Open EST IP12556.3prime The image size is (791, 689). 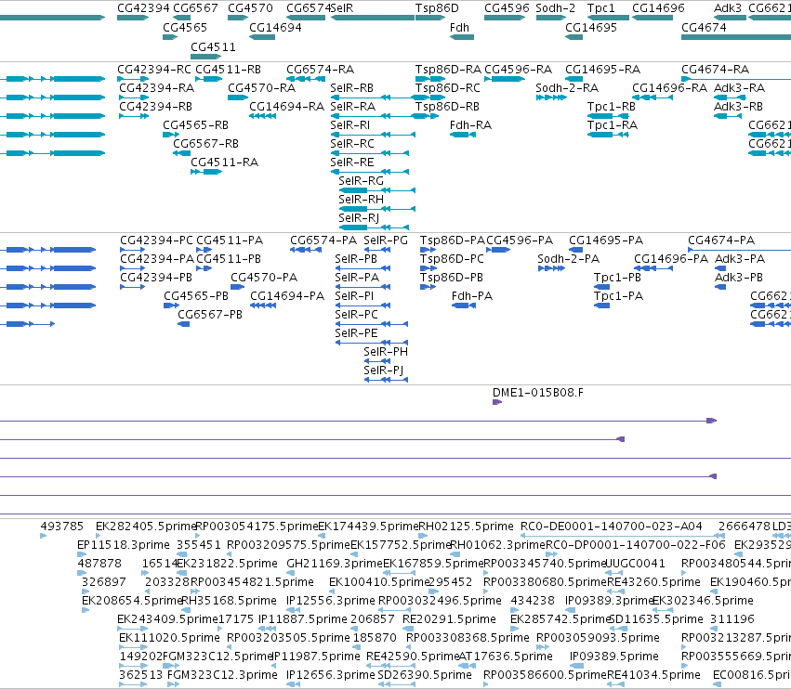coord(331,600)
